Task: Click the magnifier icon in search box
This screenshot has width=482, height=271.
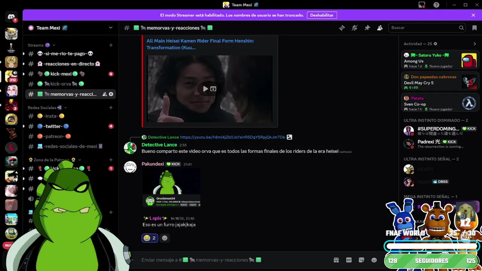Action: click(461, 28)
